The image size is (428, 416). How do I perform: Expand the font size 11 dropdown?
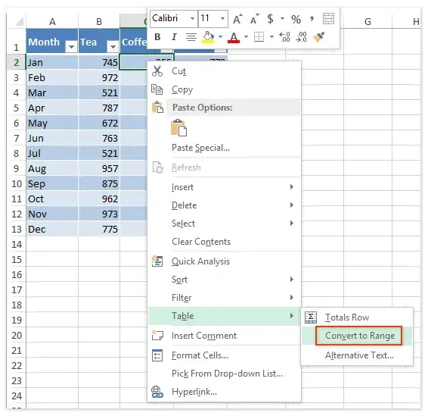coord(223,19)
